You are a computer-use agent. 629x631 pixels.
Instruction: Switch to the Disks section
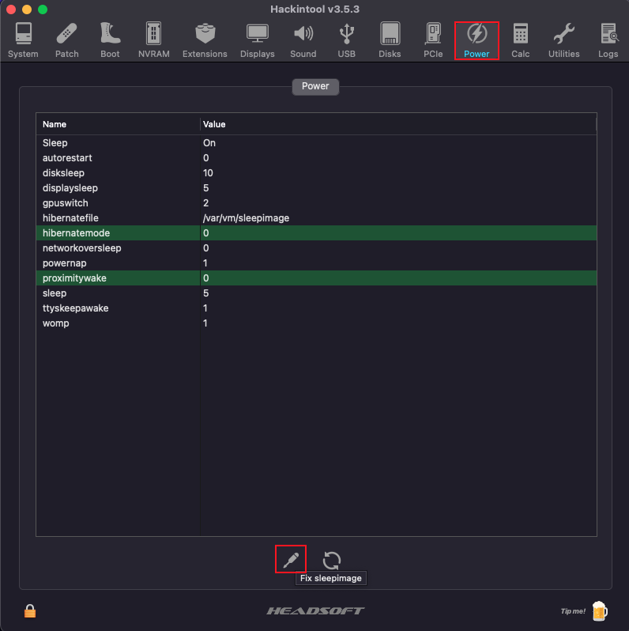pyautogui.click(x=390, y=40)
